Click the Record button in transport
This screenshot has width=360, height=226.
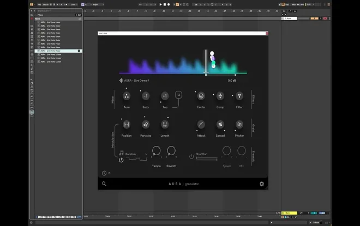point(169,4)
